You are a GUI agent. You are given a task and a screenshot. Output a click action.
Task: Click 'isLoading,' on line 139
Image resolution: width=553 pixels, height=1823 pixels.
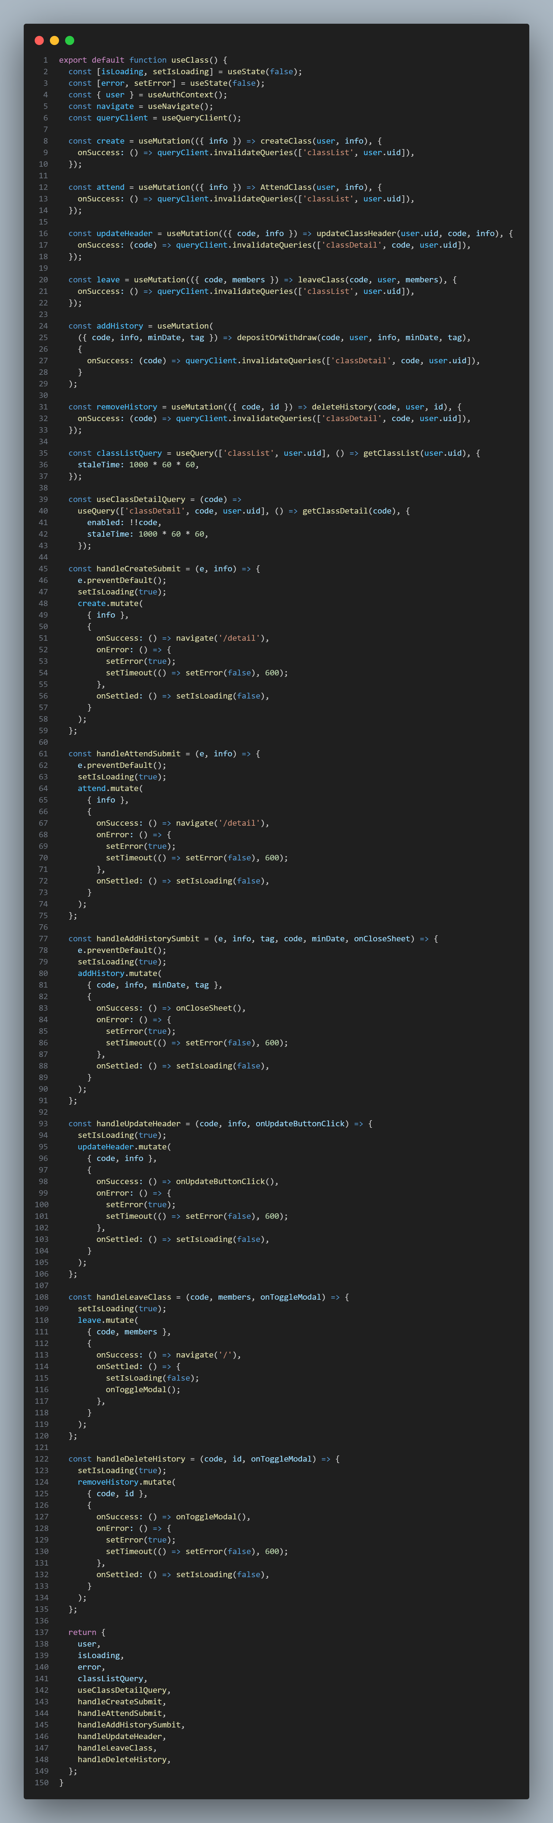(101, 1655)
